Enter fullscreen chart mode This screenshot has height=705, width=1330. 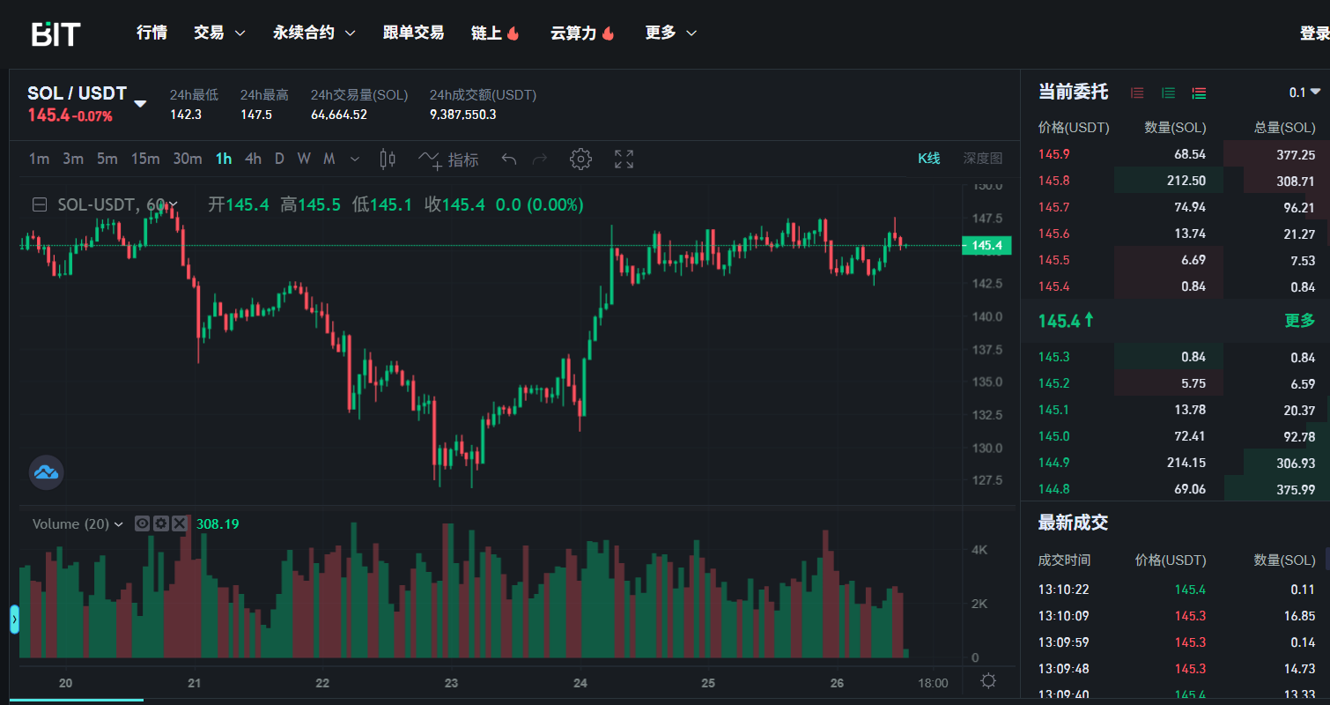(624, 160)
